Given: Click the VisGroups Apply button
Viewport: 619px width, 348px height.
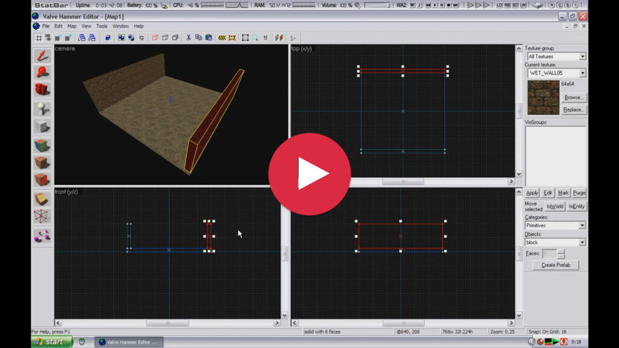Looking at the screenshot, I should pyautogui.click(x=532, y=193).
